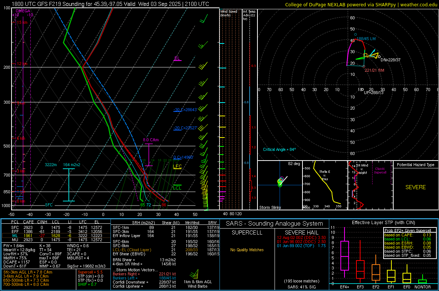Click the "12 Aug 02 00Z (DDC) 3.50" analogue

coord(301,237)
